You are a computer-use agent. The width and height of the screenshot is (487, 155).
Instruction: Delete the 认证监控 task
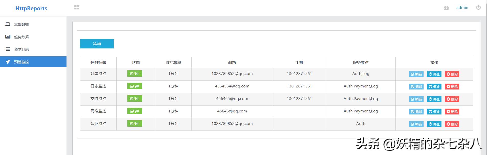[452, 124]
